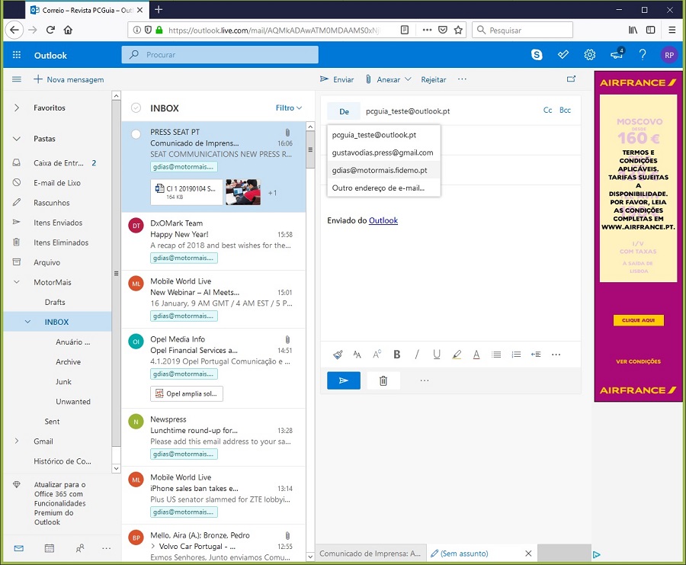Toggle the hamburger navigation pane button
This screenshot has width=686, height=565.
17,79
